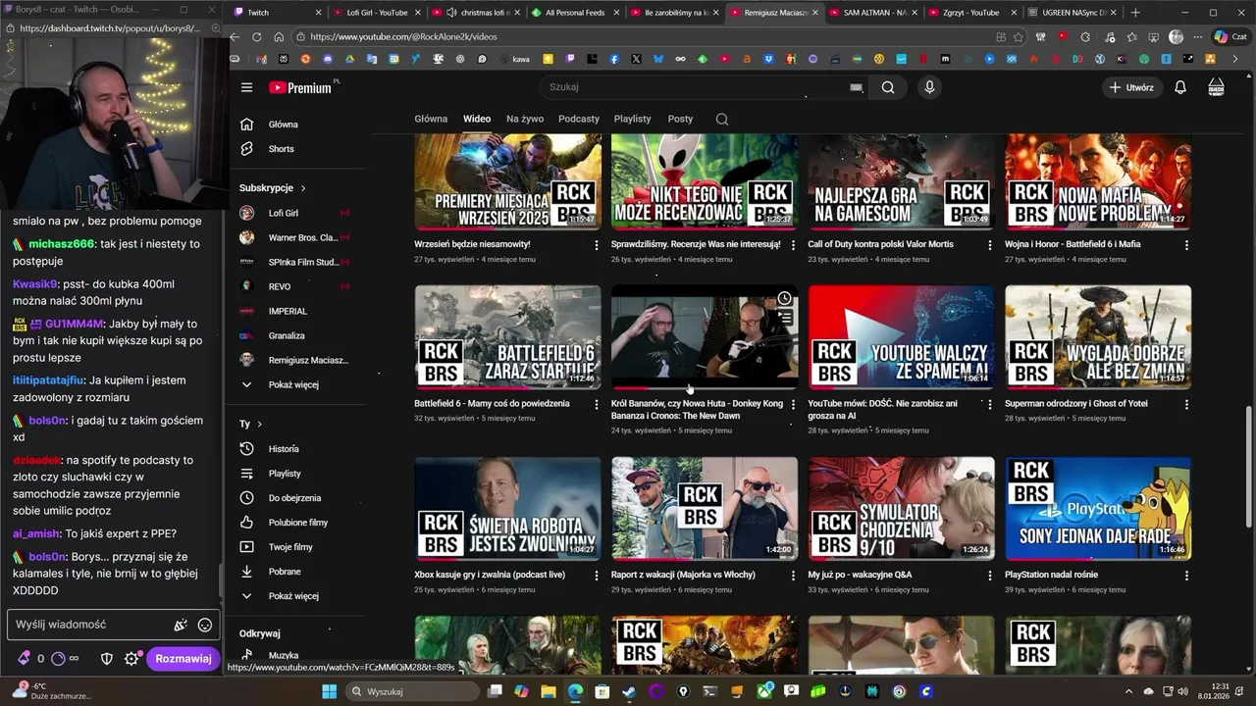Image resolution: width=1256 pixels, height=706 pixels.
Task: Open the on-screen keyboard icon in search box
Action: (856, 87)
